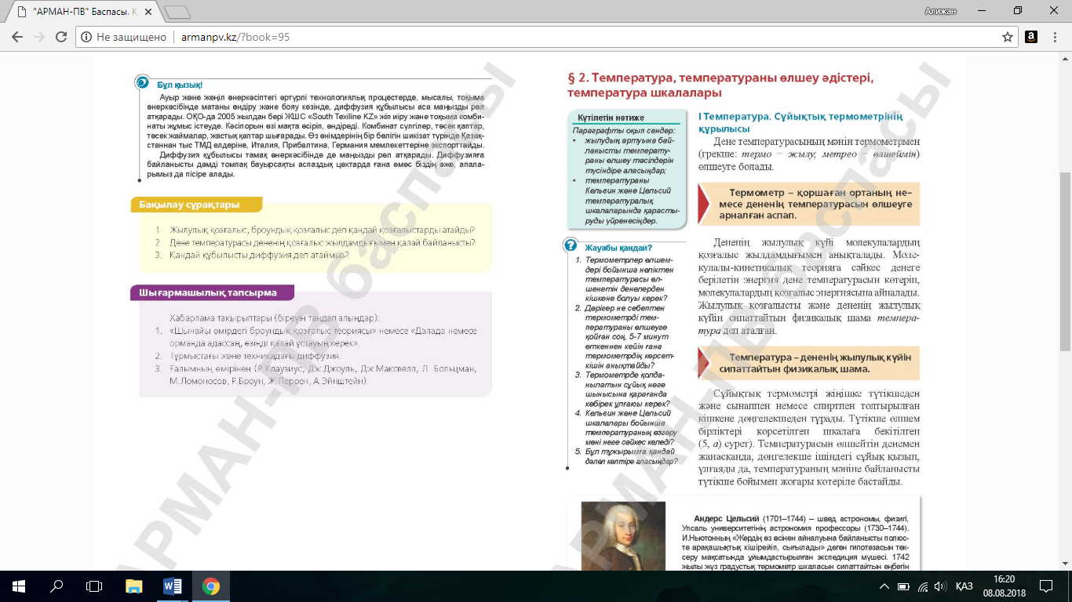Open the volume control in the tray

click(940, 586)
